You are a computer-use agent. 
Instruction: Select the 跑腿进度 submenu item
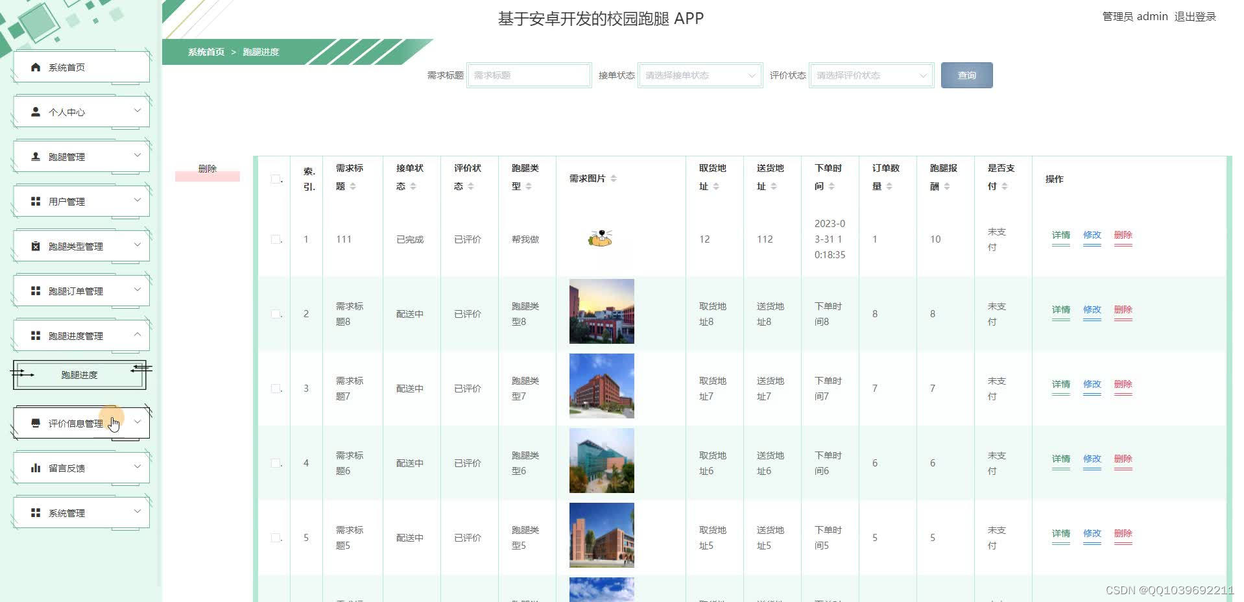pyautogui.click(x=79, y=375)
